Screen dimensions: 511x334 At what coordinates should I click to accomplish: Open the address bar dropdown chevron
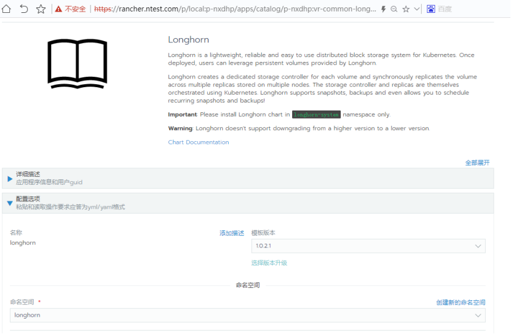coord(416,9)
